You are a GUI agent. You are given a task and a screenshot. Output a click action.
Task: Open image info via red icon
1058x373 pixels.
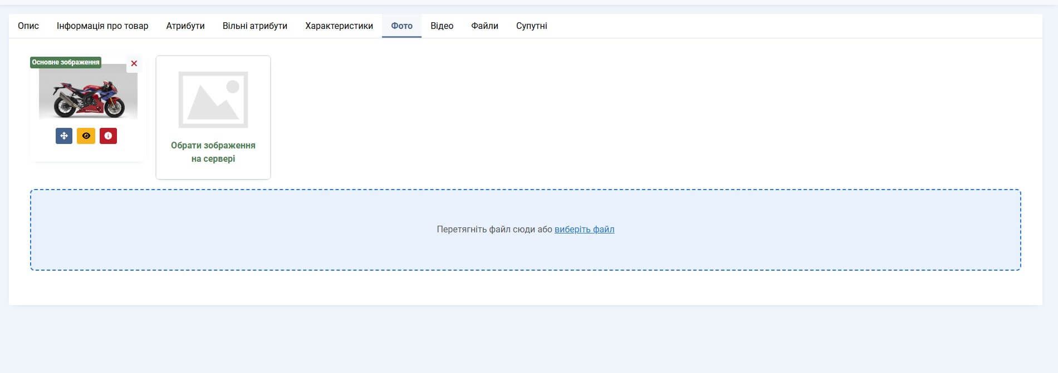(x=108, y=136)
